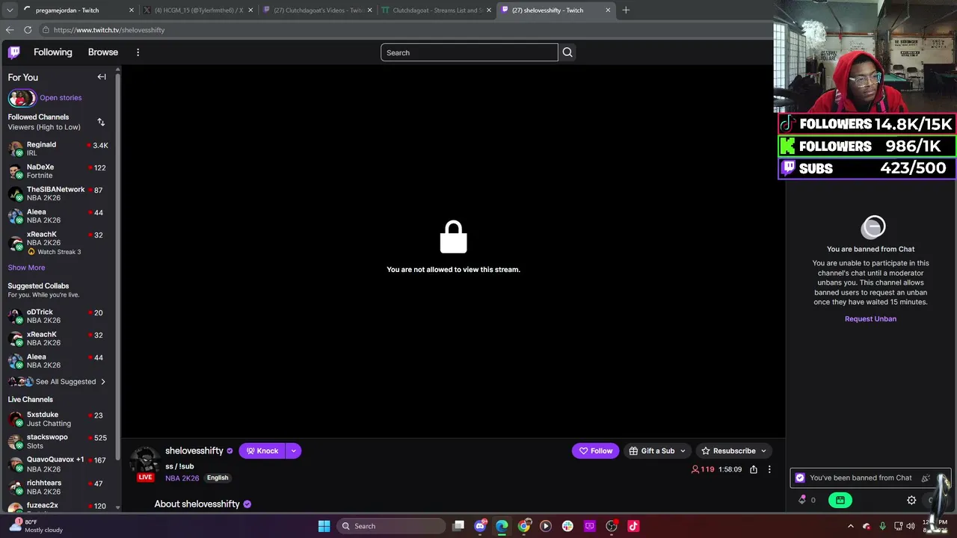Click the verified badge in chat input
Viewport: 957px width, 538px height.
(x=800, y=477)
